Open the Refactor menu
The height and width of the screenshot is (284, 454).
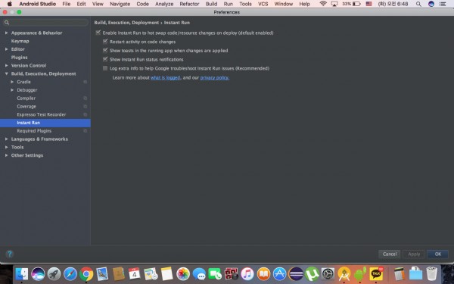189,4
